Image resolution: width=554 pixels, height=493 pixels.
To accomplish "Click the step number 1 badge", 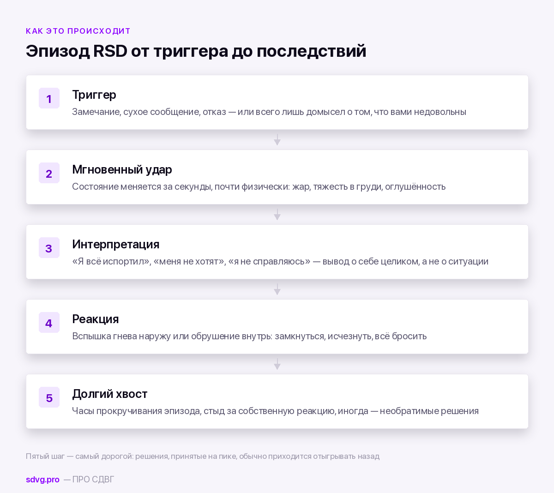I will (49, 98).
